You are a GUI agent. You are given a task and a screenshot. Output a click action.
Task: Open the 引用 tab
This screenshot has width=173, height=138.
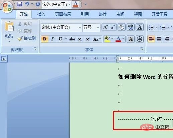click(85, 14)
